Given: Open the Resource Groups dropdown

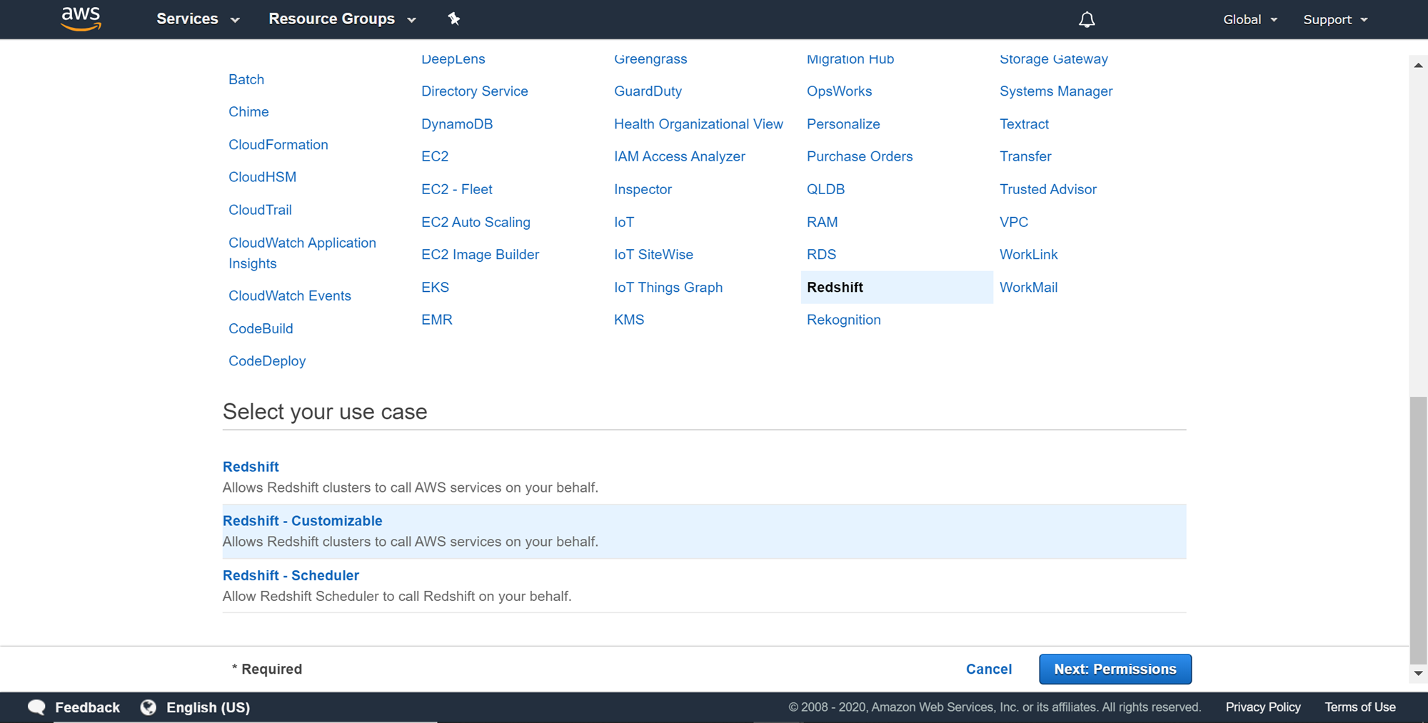Looking at the screenshot, I should [342, 19].
